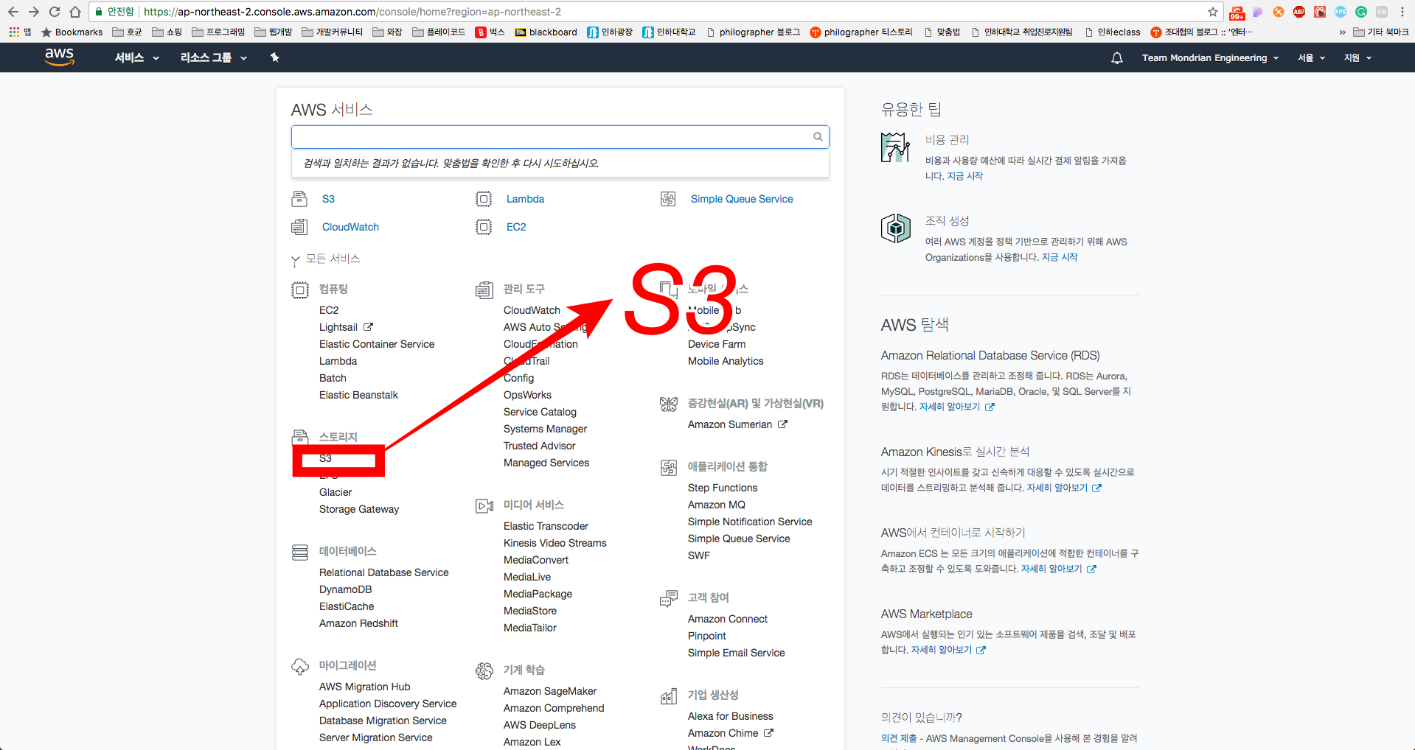Open Elastic Beanstalk service
Screen dimensions: 1415x750
[x=358, y=395]
